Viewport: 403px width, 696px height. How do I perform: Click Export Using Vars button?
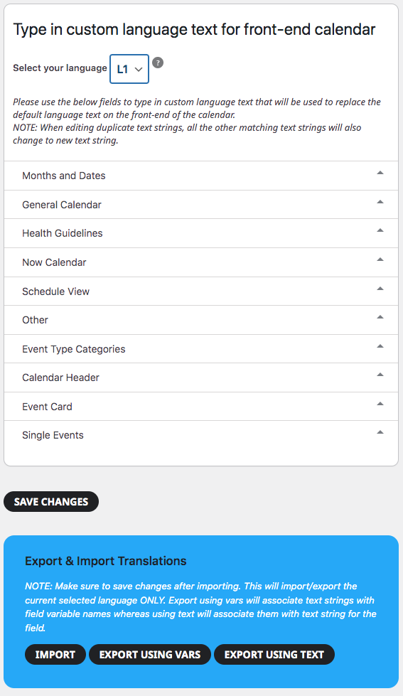pyautogui.click(x=149, y=654)
